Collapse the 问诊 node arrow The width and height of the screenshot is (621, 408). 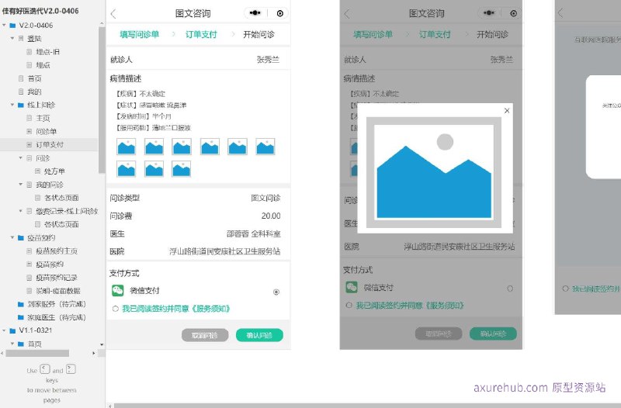(x=21, y=158)
